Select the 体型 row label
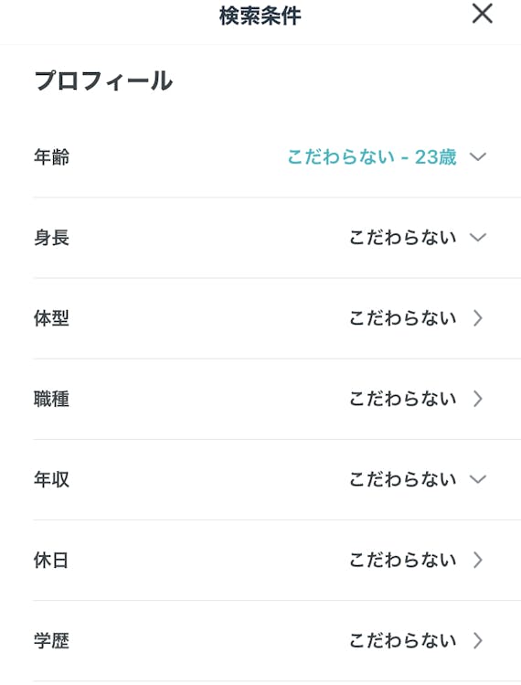This screenshot has height=685, width=521. (x=51, y=318)
